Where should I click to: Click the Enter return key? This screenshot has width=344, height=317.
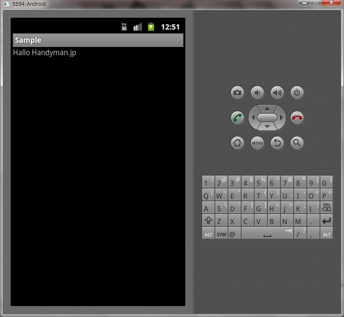click(x=327, y=220)
